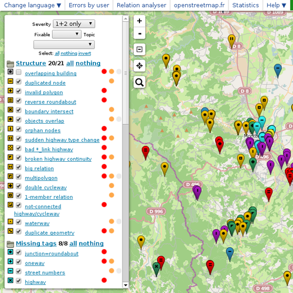Image resolution: width=293 pixels, height=293 pixels.
Task: Click the panel scrollbar thumb
Action: 125,73
